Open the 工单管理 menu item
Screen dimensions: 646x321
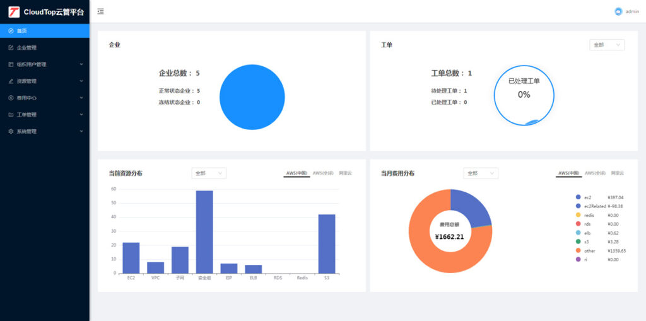coord(26,115)
